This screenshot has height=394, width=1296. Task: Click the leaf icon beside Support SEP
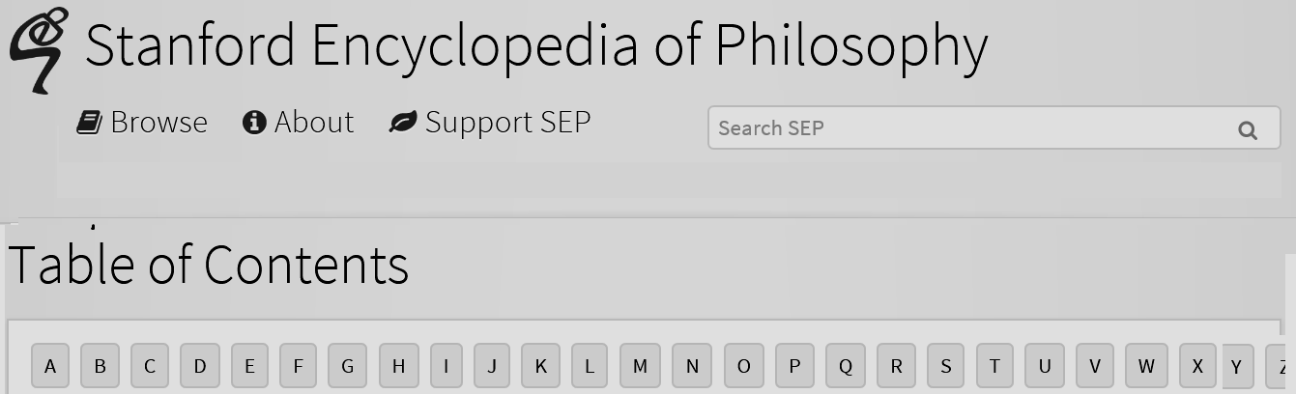click(402, 123)
